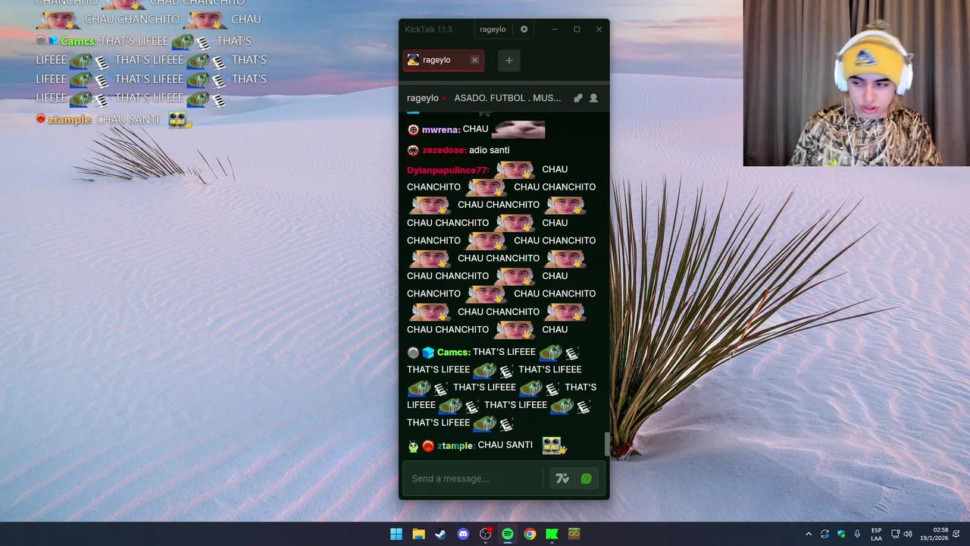Screen dimensions: 970x546
Task: Click username ztample in KickTalk chat
Action: (x=455, y=446)
